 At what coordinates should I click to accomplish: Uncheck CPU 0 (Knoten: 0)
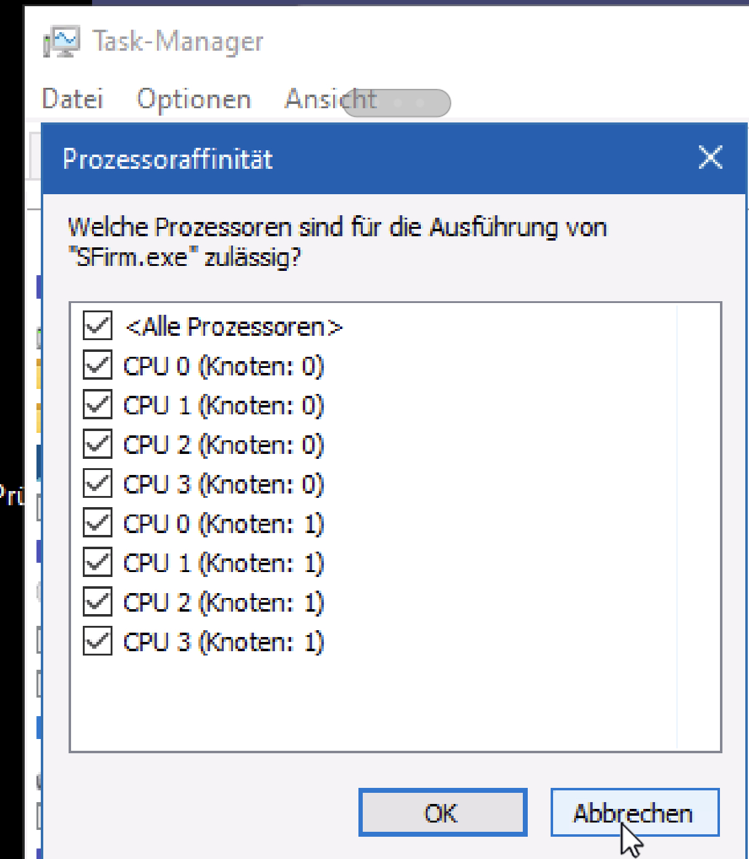pos(98,365)
